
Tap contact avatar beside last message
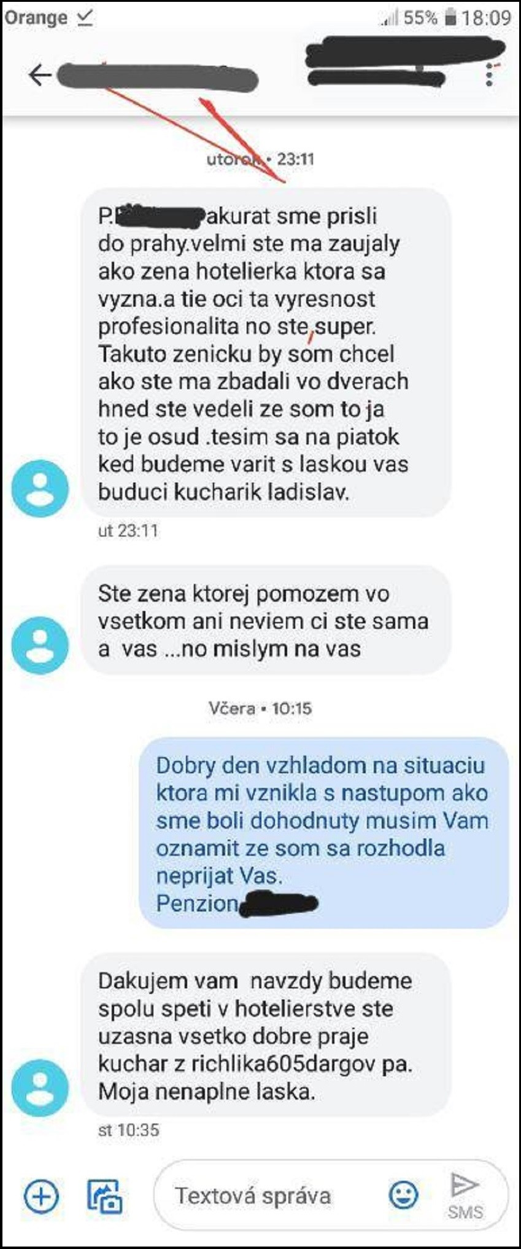tap(40, 1088)
